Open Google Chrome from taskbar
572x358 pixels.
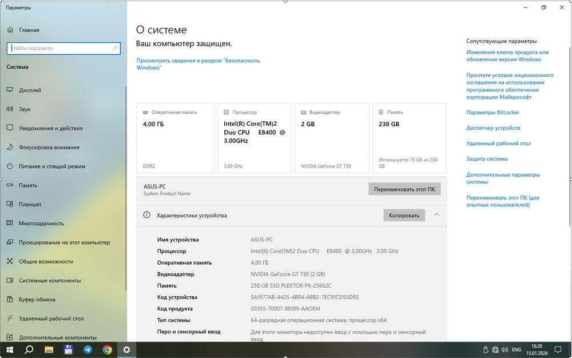tap(108, 349)
